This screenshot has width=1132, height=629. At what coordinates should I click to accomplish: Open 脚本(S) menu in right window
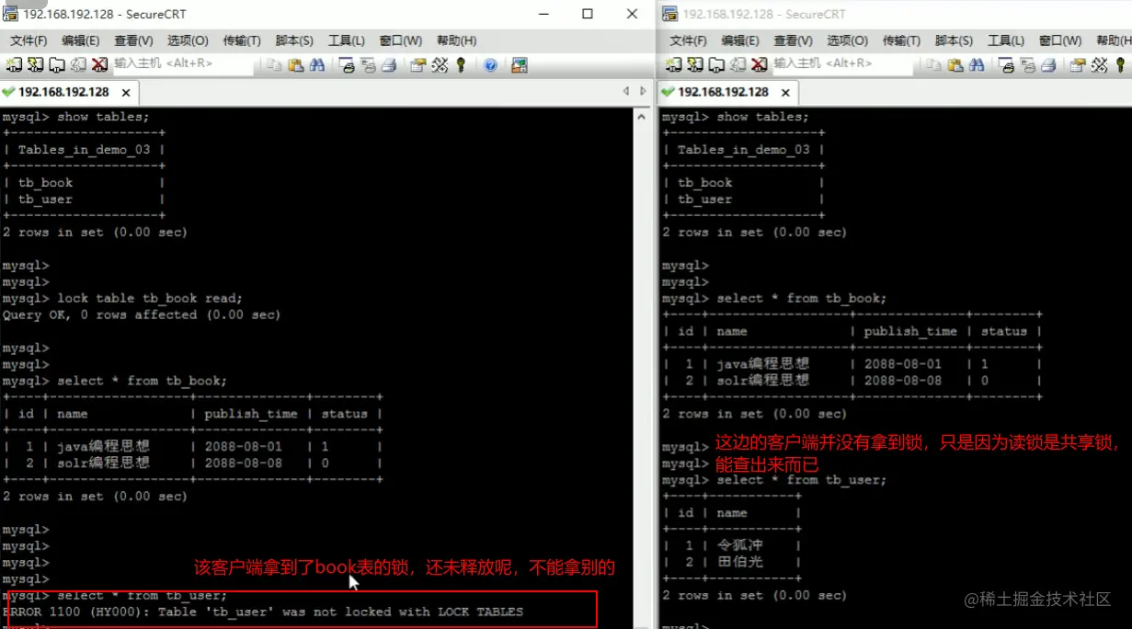pos(954,40)
